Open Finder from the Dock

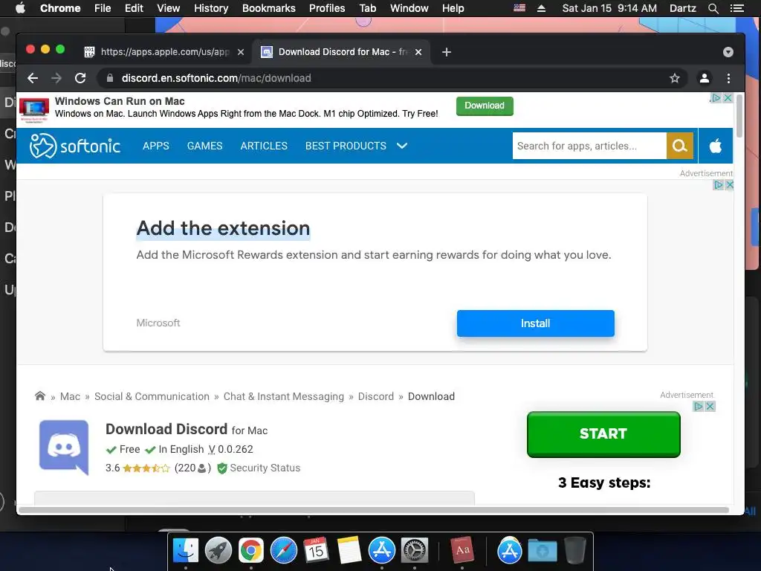tap(186, 550)
